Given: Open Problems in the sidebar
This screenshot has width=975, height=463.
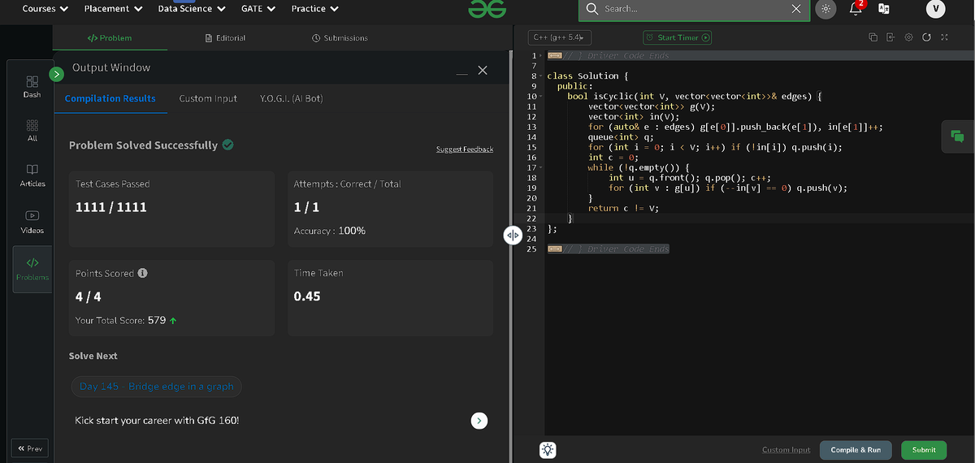Looking at the screenshot, I should pyautogui.click(x=32, y=269).
